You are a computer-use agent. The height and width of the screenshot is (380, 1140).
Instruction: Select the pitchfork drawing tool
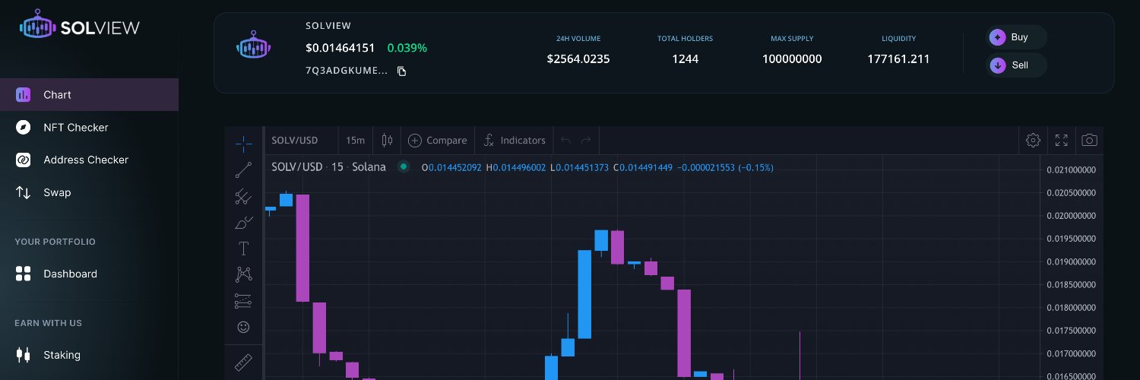pos(243,197)
